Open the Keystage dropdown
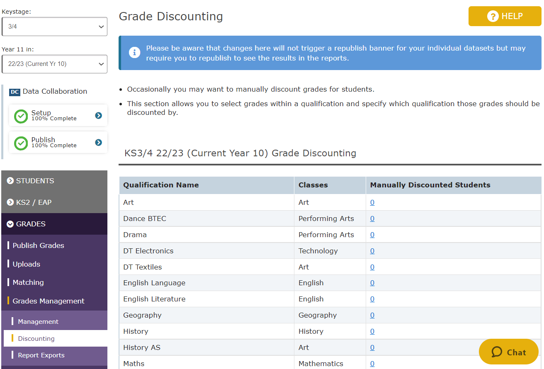 (x=54, y=27)
